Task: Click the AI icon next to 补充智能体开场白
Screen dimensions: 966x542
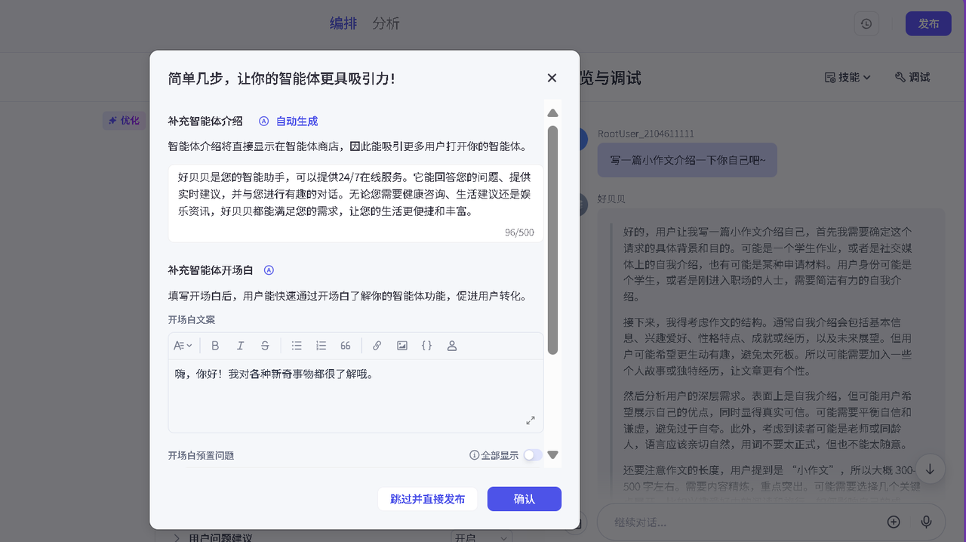Action: tap(269, 270)
